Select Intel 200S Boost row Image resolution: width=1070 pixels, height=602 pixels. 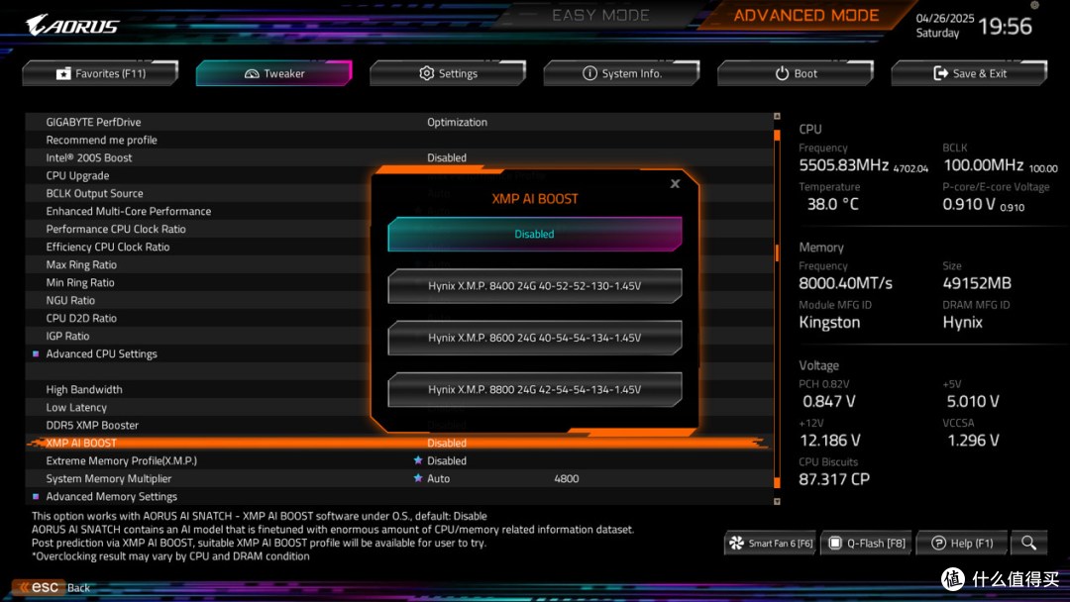(x=399, y=156)
